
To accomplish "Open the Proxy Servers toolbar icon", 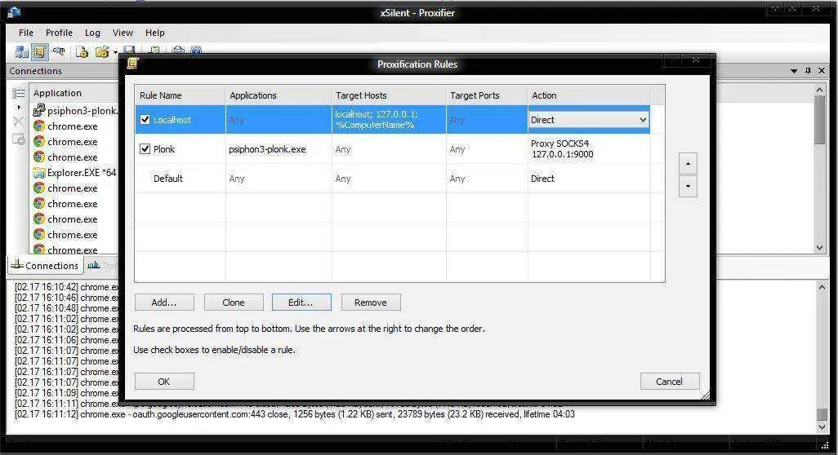I will pos(22,51).
